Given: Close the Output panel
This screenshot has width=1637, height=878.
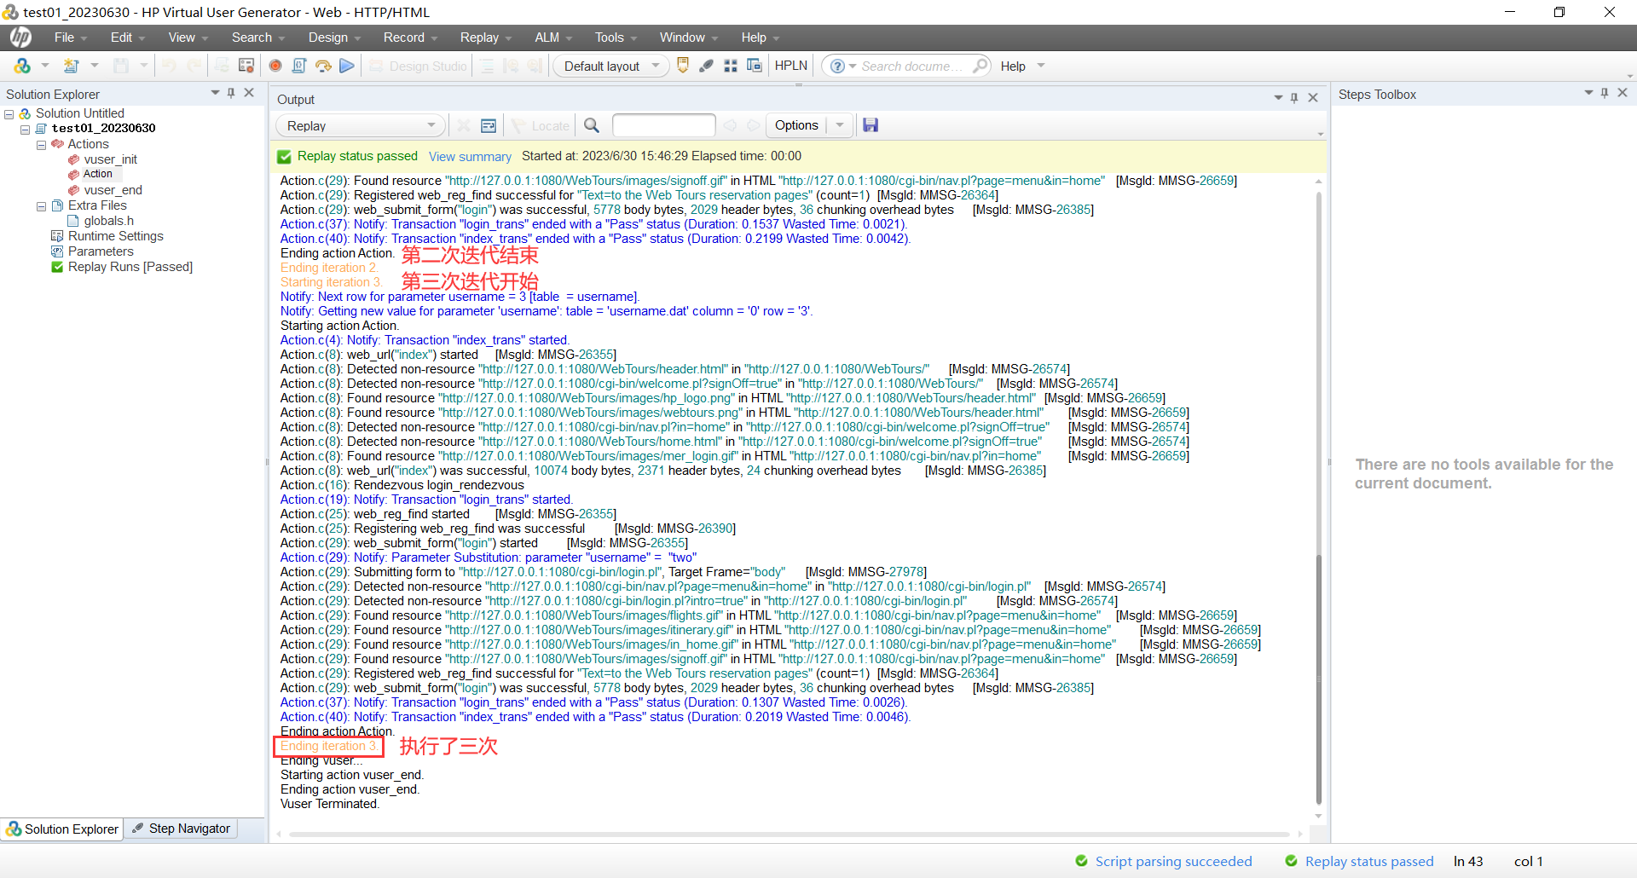Looking at the screenshot, I should pyautogui.click(x=1313, y=98).
